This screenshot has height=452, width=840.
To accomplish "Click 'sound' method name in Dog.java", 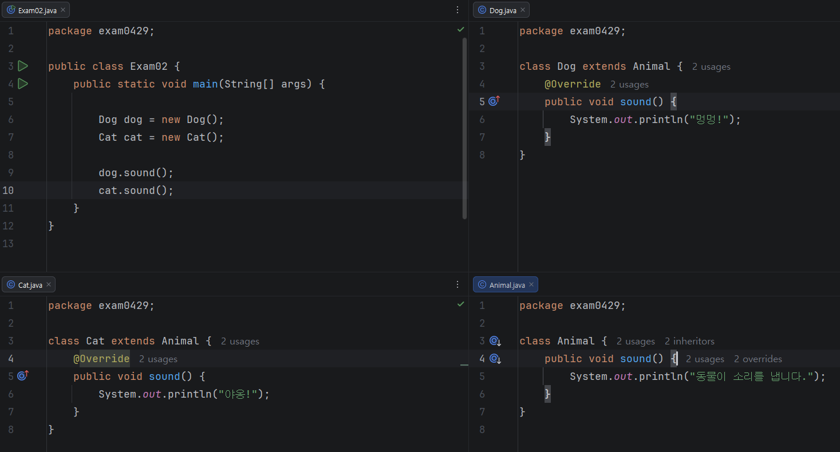I will 636,102.
